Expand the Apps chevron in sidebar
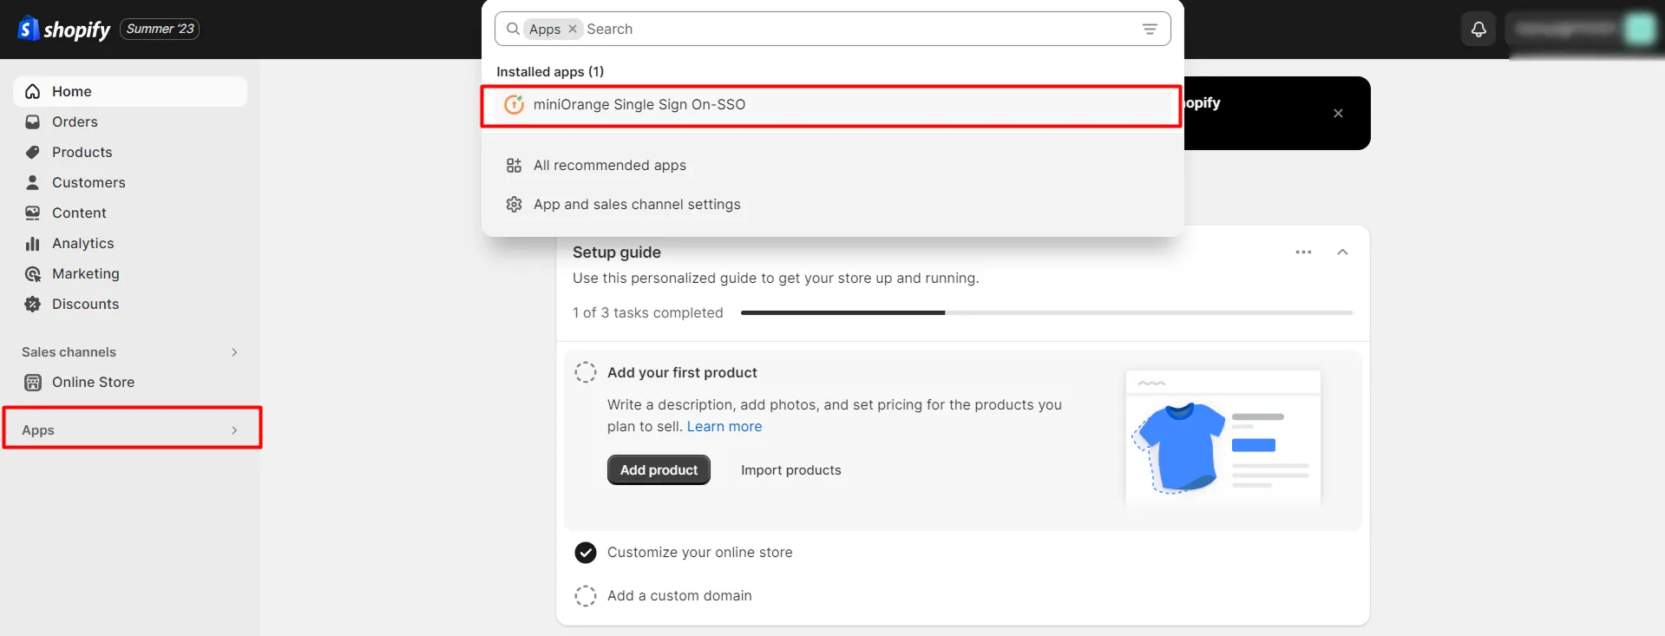 pos(234,429)
